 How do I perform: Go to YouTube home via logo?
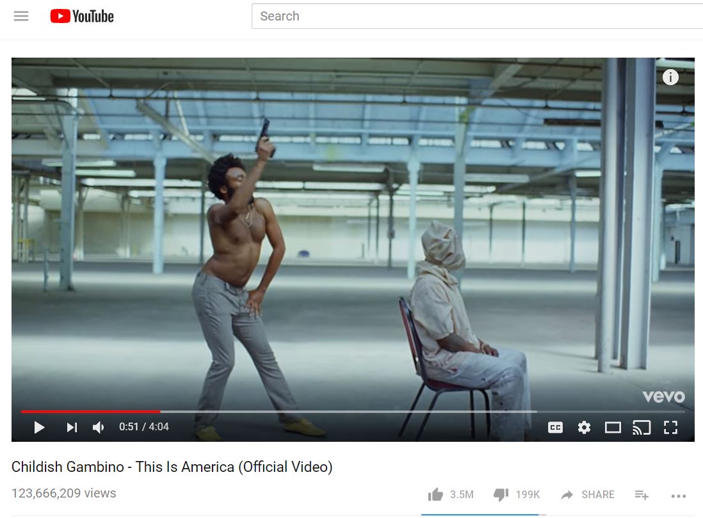coord(82,16)
